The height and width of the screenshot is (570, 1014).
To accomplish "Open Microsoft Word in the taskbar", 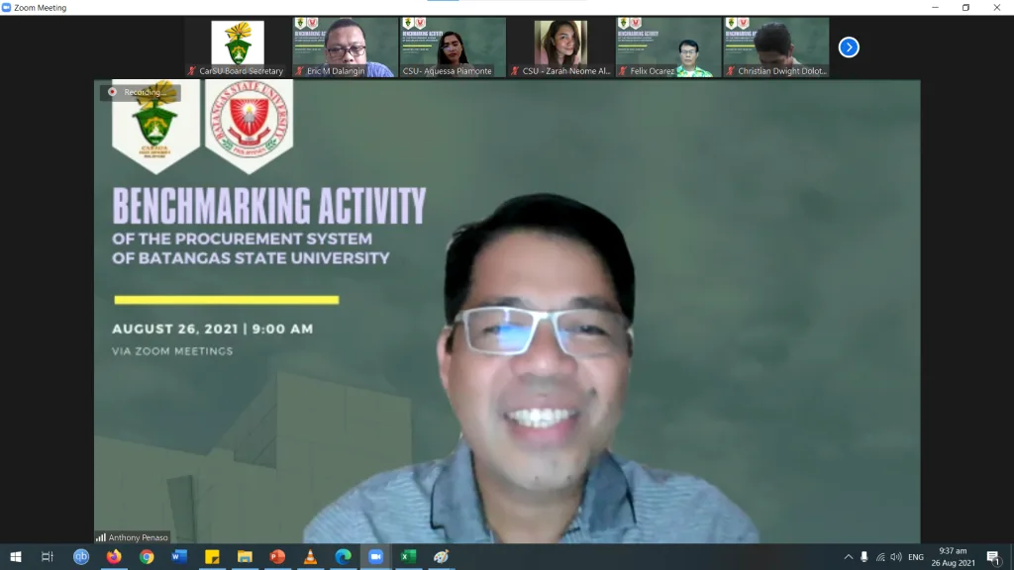I will (179, 556).
